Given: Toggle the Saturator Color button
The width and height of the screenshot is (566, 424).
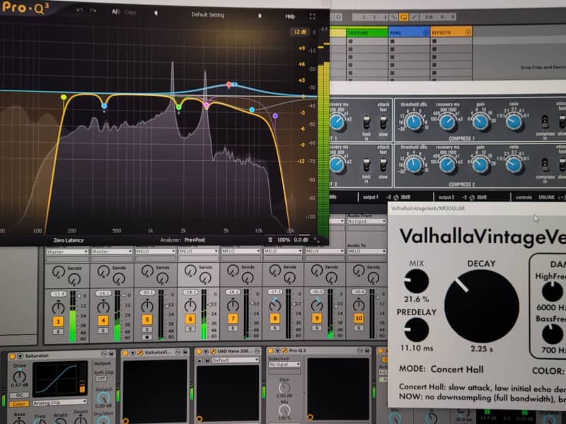Looking at the screenshot, I should (x=20, y=404).
